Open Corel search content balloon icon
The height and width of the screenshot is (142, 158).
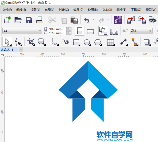pos(118,20)
